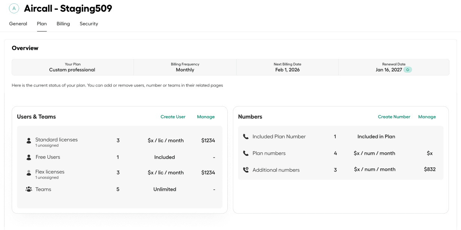Click the Numbers card heading
461x230 pixels.
pos(250,117)
